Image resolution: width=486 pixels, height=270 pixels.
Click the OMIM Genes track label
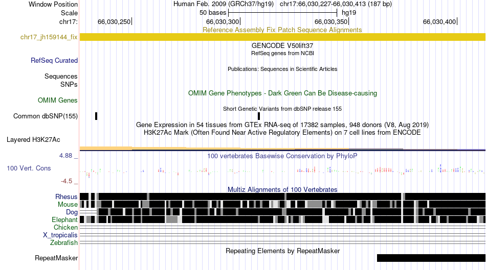coord(58,101)
